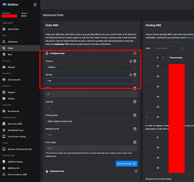194x182 pixels.
Task: Click Free Carrier Lookup monitor icon
Action: [4, 136]
